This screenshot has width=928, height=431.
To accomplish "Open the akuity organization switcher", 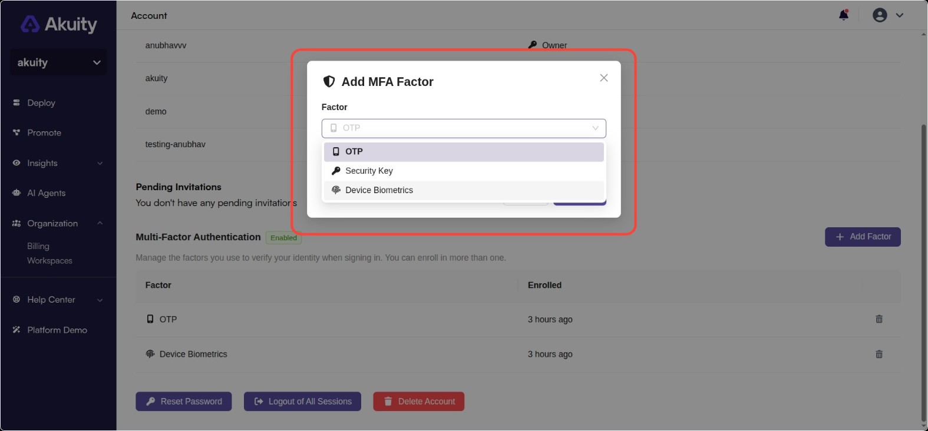I will click(x=58, y=62).
